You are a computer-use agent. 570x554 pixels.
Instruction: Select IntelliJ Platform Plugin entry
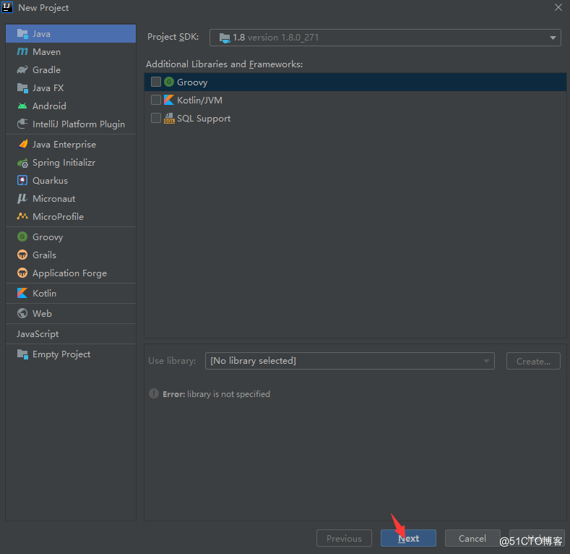(71, 124)
